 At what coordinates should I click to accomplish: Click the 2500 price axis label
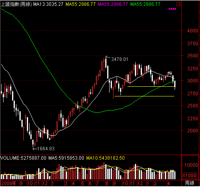(193, 106)
